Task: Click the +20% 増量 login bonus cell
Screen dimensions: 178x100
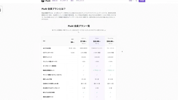Action: (x=84, y=53)
